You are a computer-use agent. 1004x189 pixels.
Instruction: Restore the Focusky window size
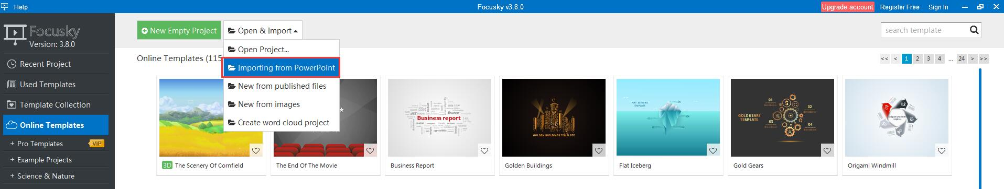tap(980, 7)
